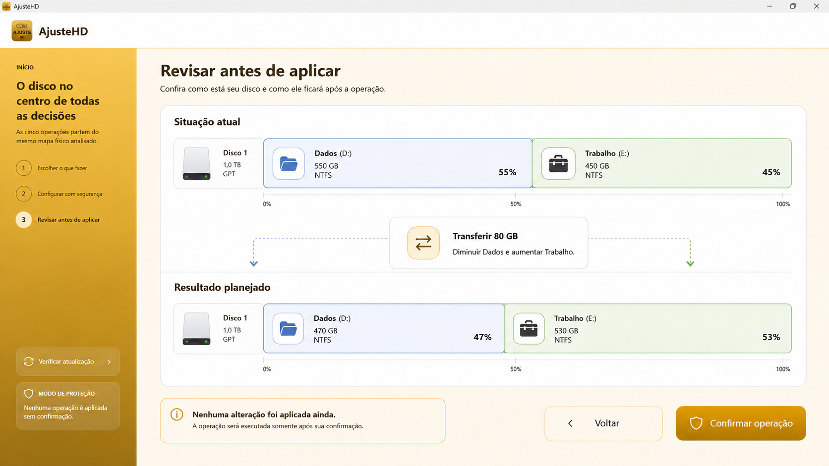Viewport: 829px width, 466px height.
Task: Click the INÍCIO label in sidebar
Action: click(x=25, y=67)
